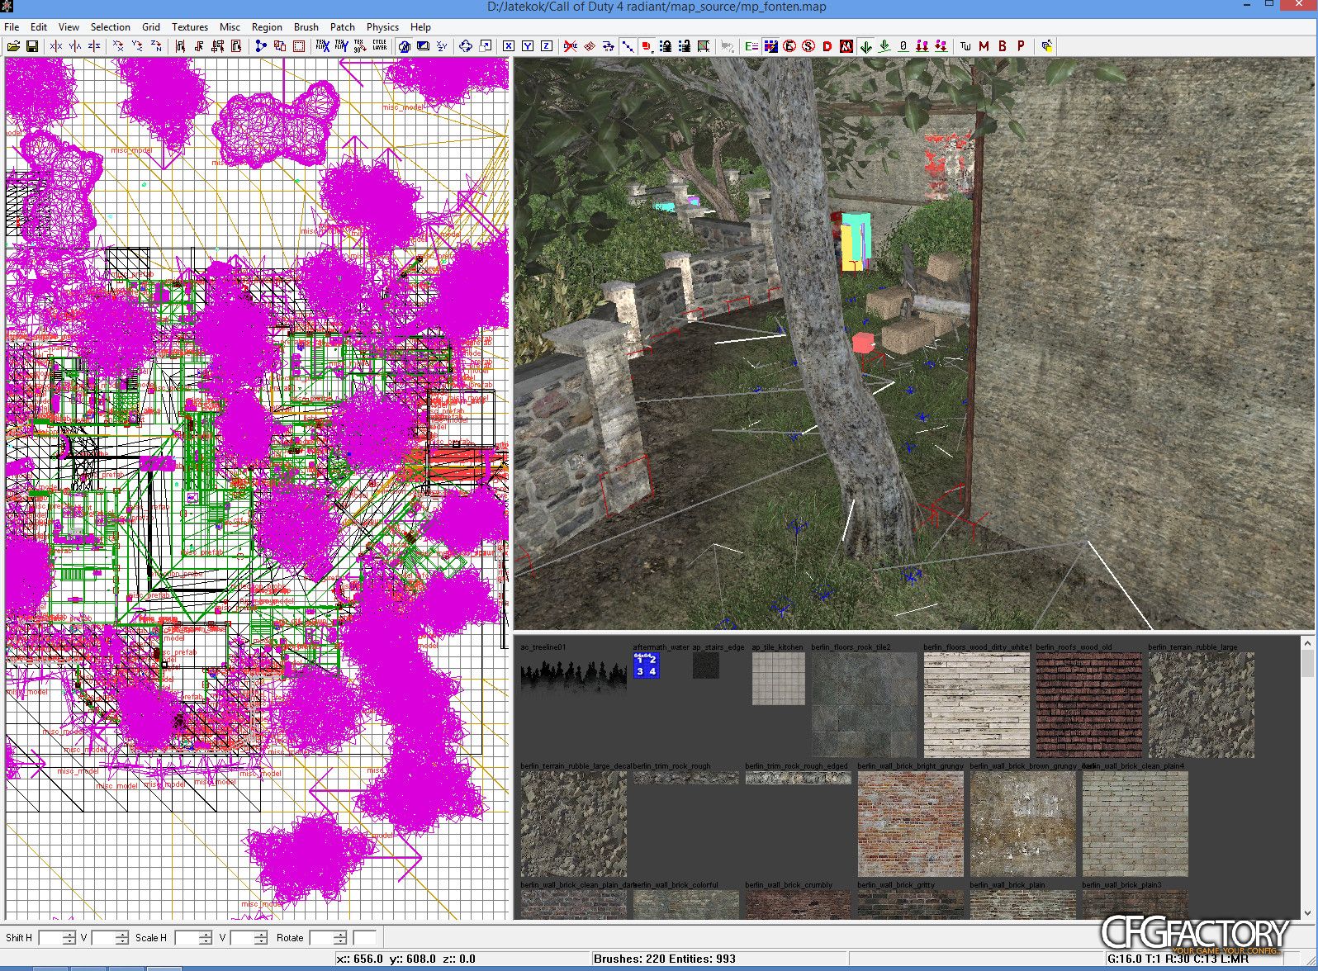Switch grid view to Y axis
Viewport: 1318px width, 971px height.
pos(527,46)
